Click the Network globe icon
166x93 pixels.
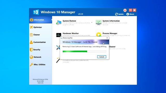(x=31, y=57)
